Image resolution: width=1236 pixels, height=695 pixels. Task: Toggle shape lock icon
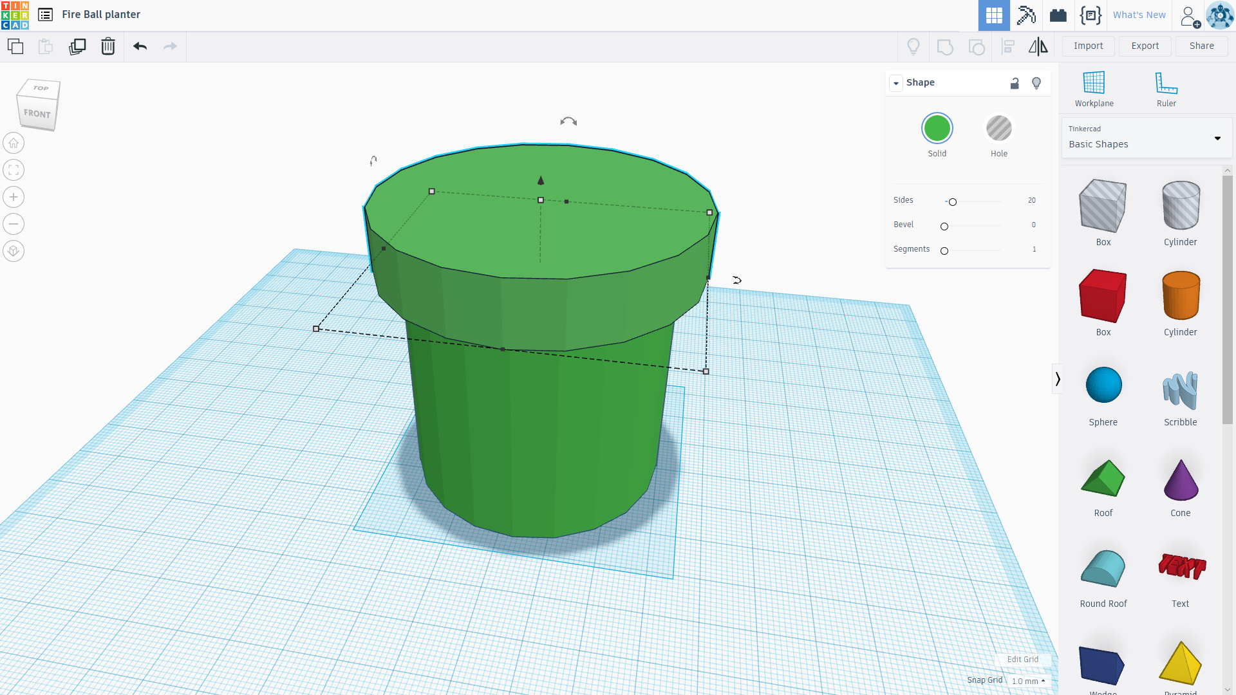(1015, 83)
